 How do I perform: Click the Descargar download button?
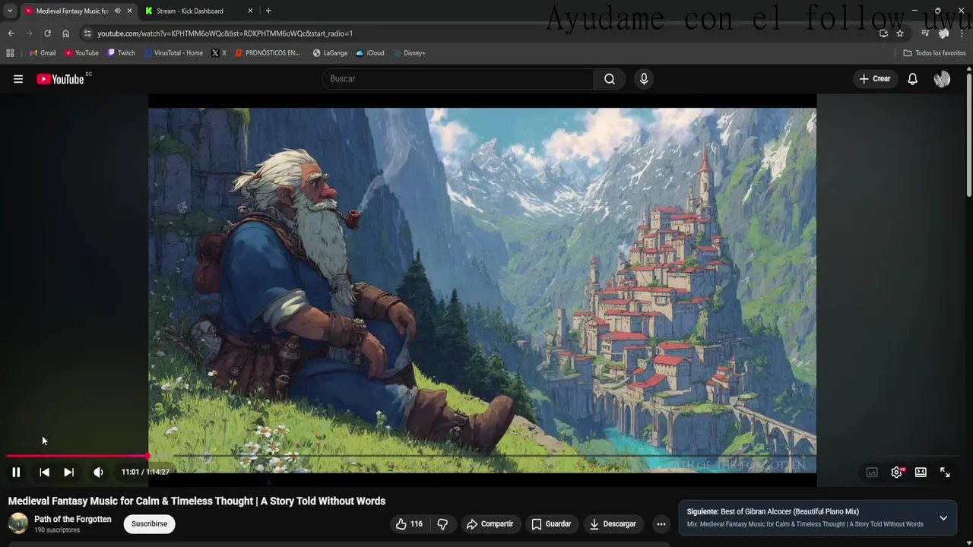613,524
